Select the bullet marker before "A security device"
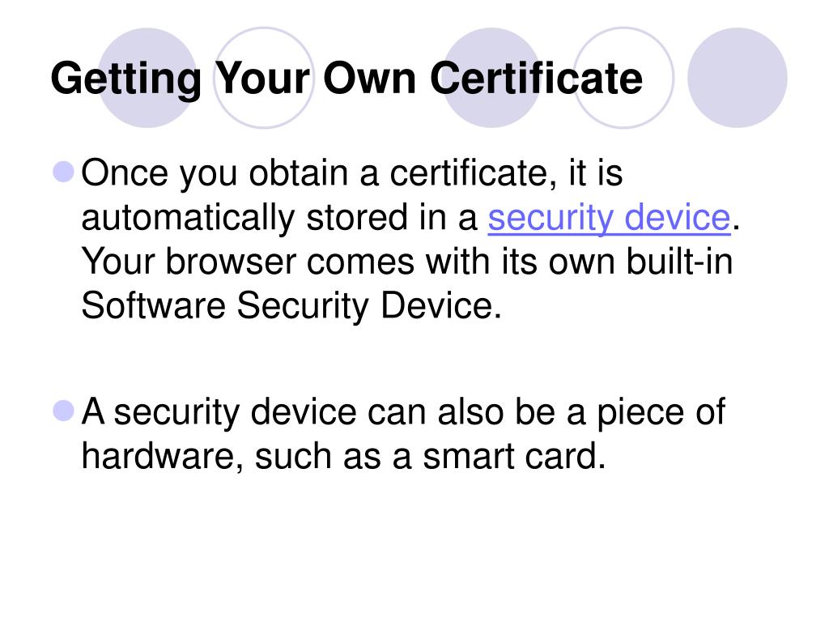Screen dimensions: 829x622 point(63,411)
